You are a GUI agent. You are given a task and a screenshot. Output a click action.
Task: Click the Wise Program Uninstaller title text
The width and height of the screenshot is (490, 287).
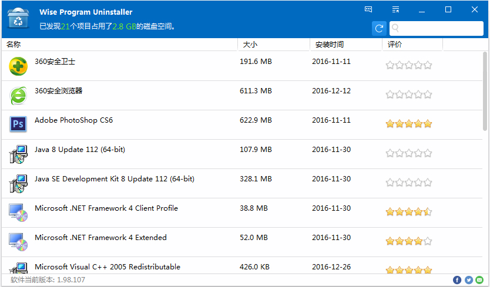(86, 12)
